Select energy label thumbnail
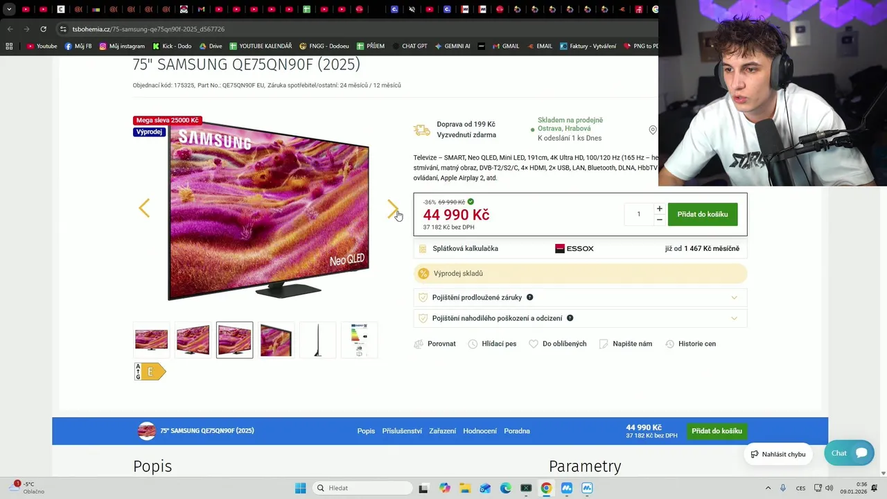 pyautogui.click(x=359, y=340)
